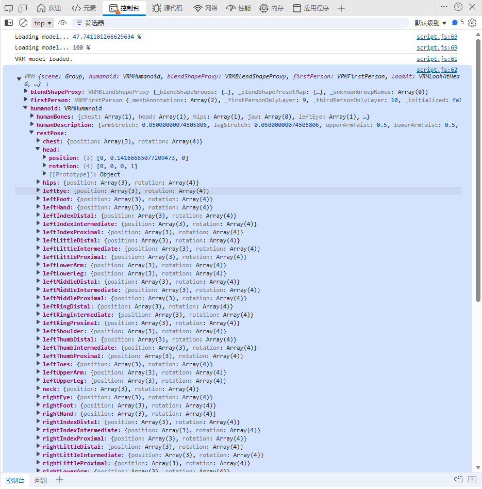Open the 默认级别 log level dropdown
This screenshot has width=482, height=489.
430,23
